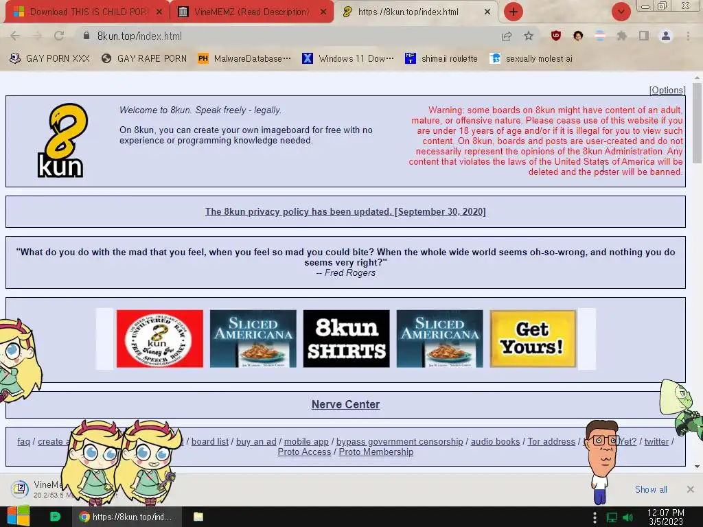The width and height of the screenshot is (703, 527).
Task: Open the taskbar clock showing 12:07 PM
Action: point(666,517)
